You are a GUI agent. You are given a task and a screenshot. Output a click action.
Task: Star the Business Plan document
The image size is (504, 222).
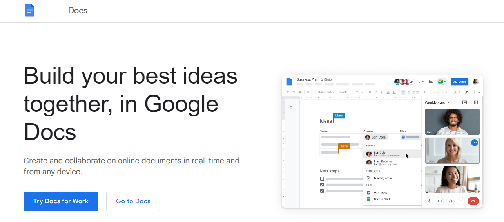tap(322, 79)
